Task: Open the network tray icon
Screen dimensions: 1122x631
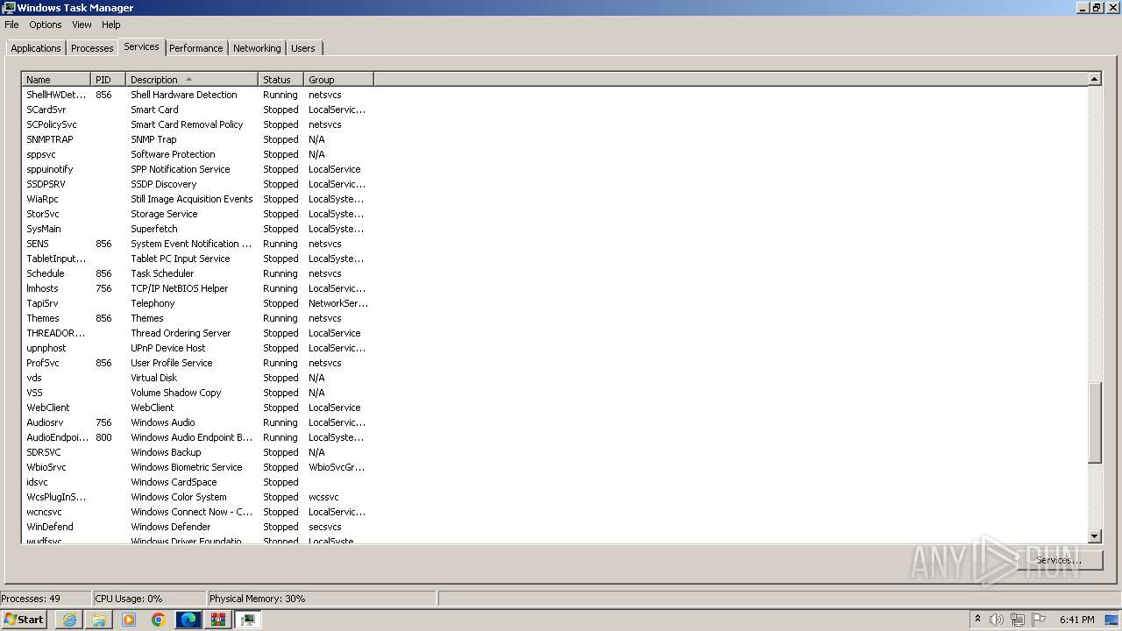Action: click(1018, 620)
